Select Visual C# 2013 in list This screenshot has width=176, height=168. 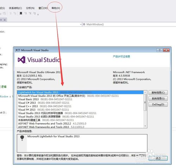pyautogui.click(x=80, y=103)
